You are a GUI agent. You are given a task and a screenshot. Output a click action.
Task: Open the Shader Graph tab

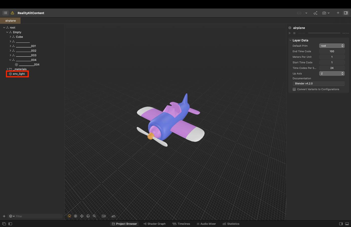point(154,224)
